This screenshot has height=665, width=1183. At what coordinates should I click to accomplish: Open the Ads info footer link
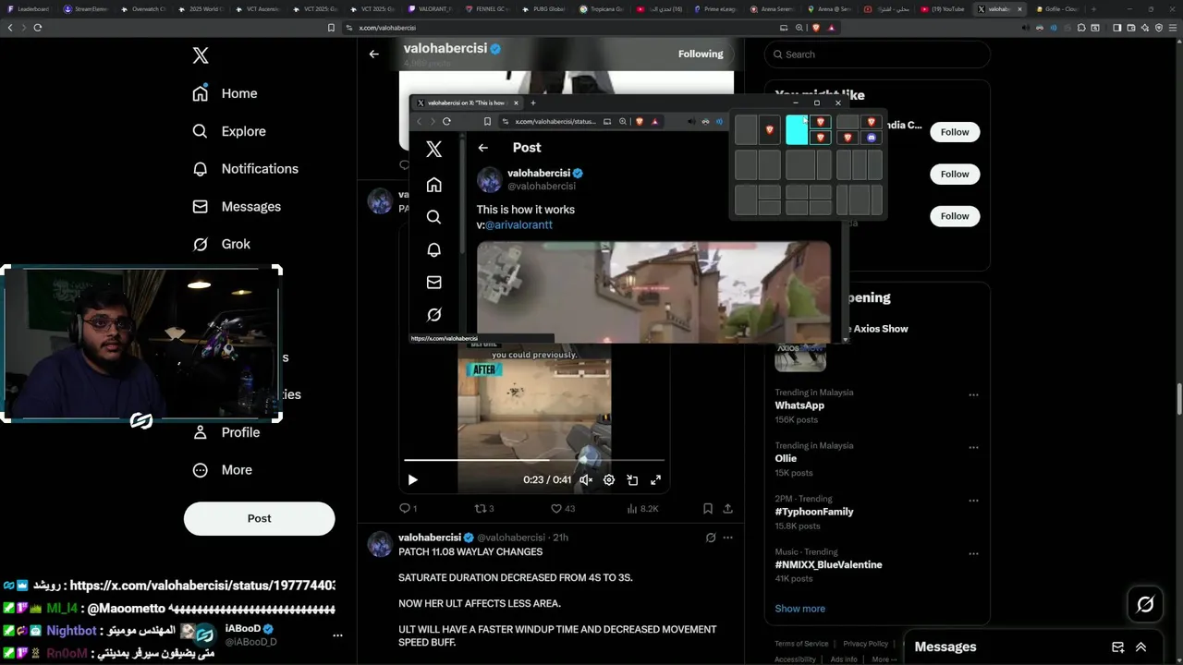(843, 659)
